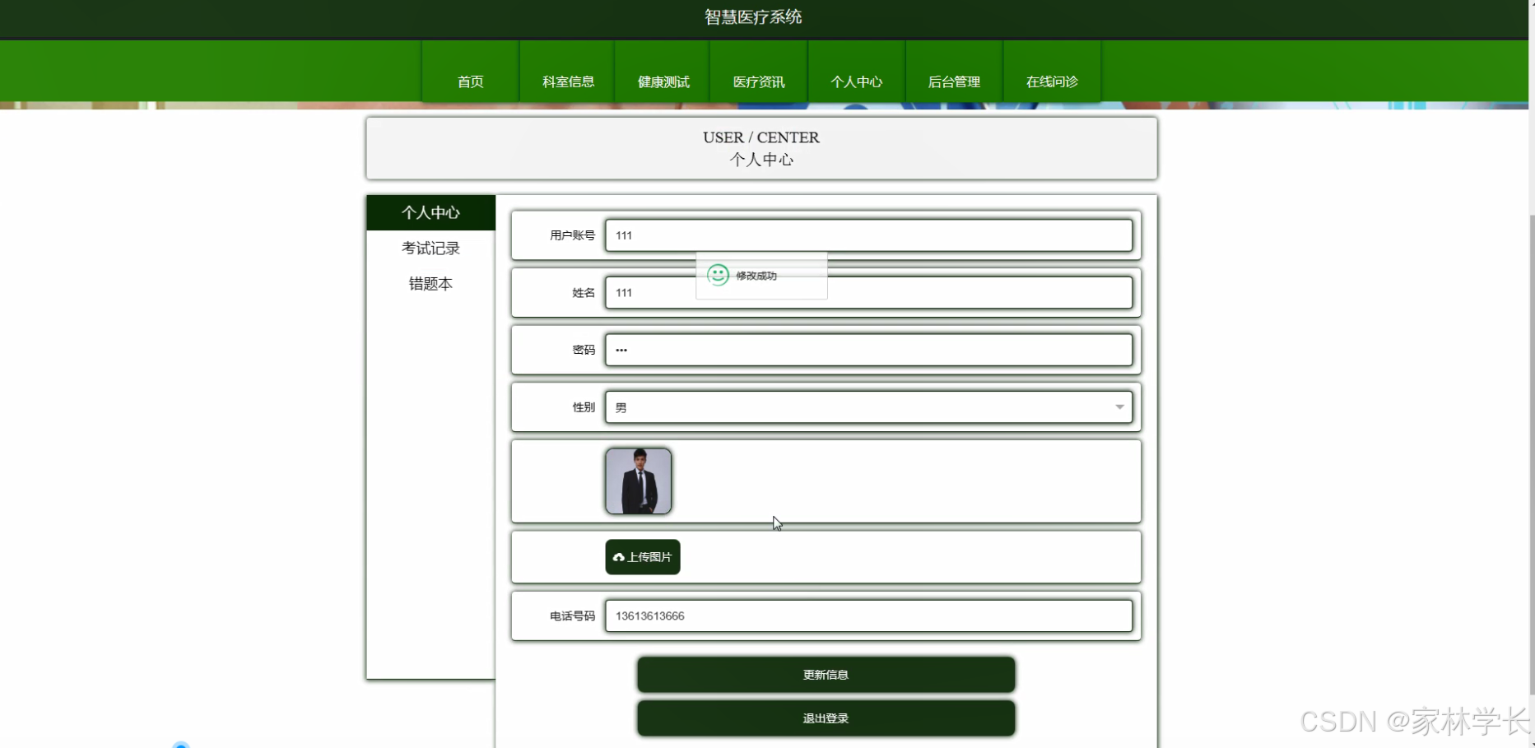Switch to the 医疗资讯 tab
1535x748 pixels.
click(759, 81)
